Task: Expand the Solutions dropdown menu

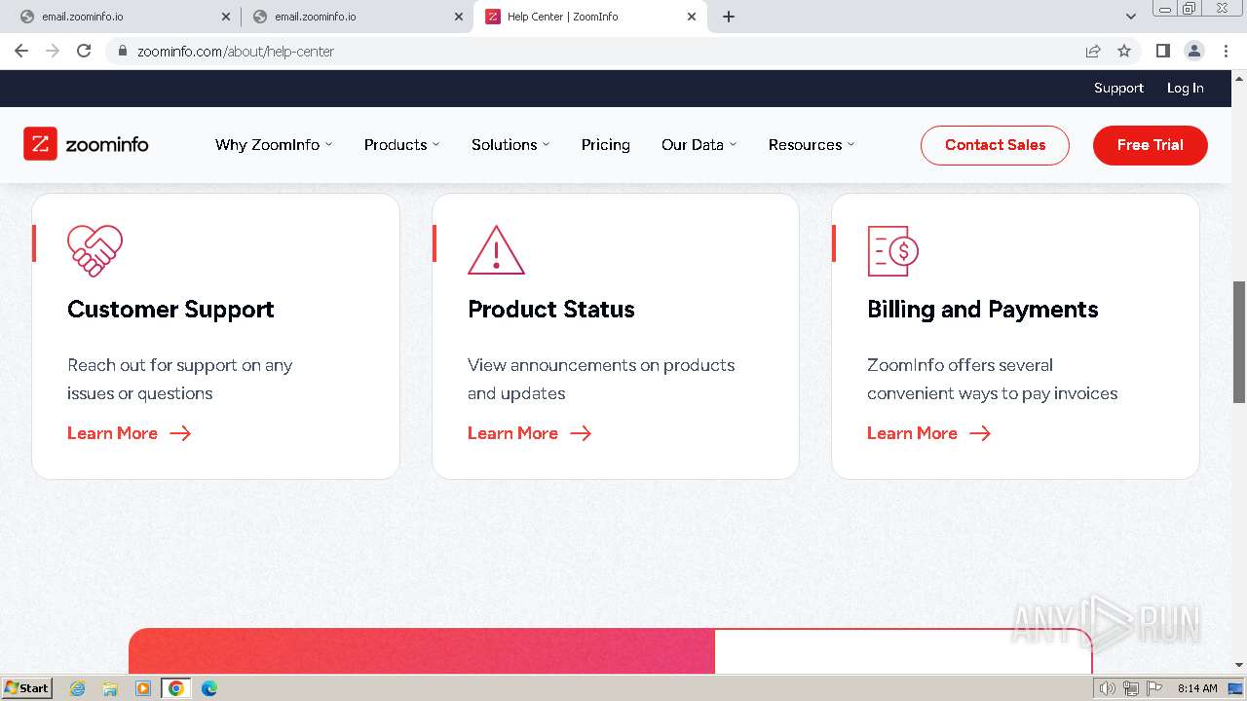Action: pos(510,144)
